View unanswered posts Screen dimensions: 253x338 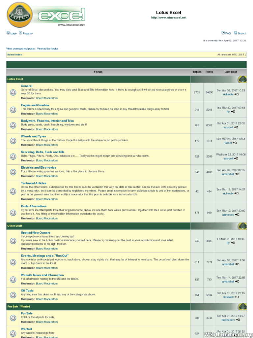20,49
